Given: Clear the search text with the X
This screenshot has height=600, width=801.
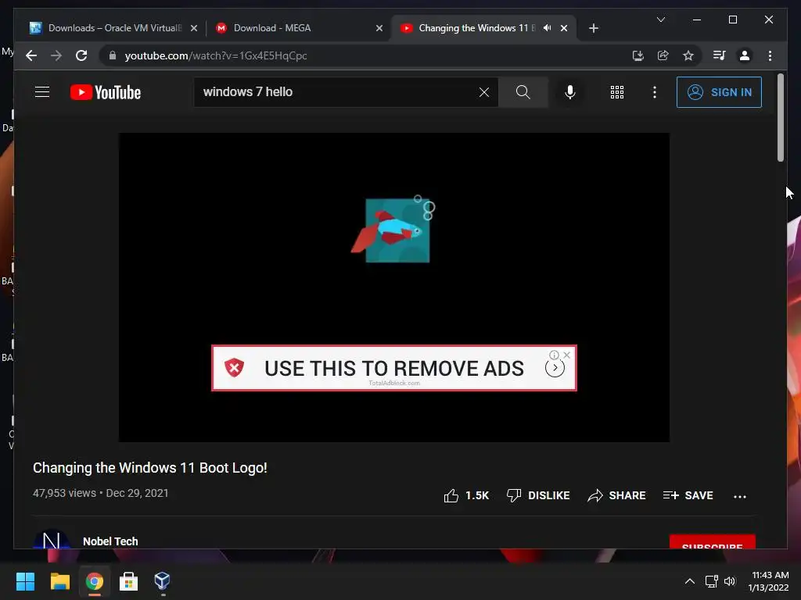Looking at the screenshot, I should click(483, 92).
